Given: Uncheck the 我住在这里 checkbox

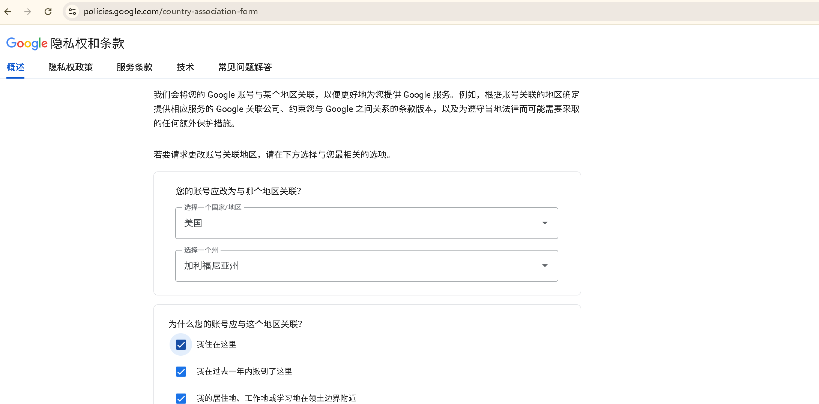Looking at the screenshot, I should coord(181,344).
